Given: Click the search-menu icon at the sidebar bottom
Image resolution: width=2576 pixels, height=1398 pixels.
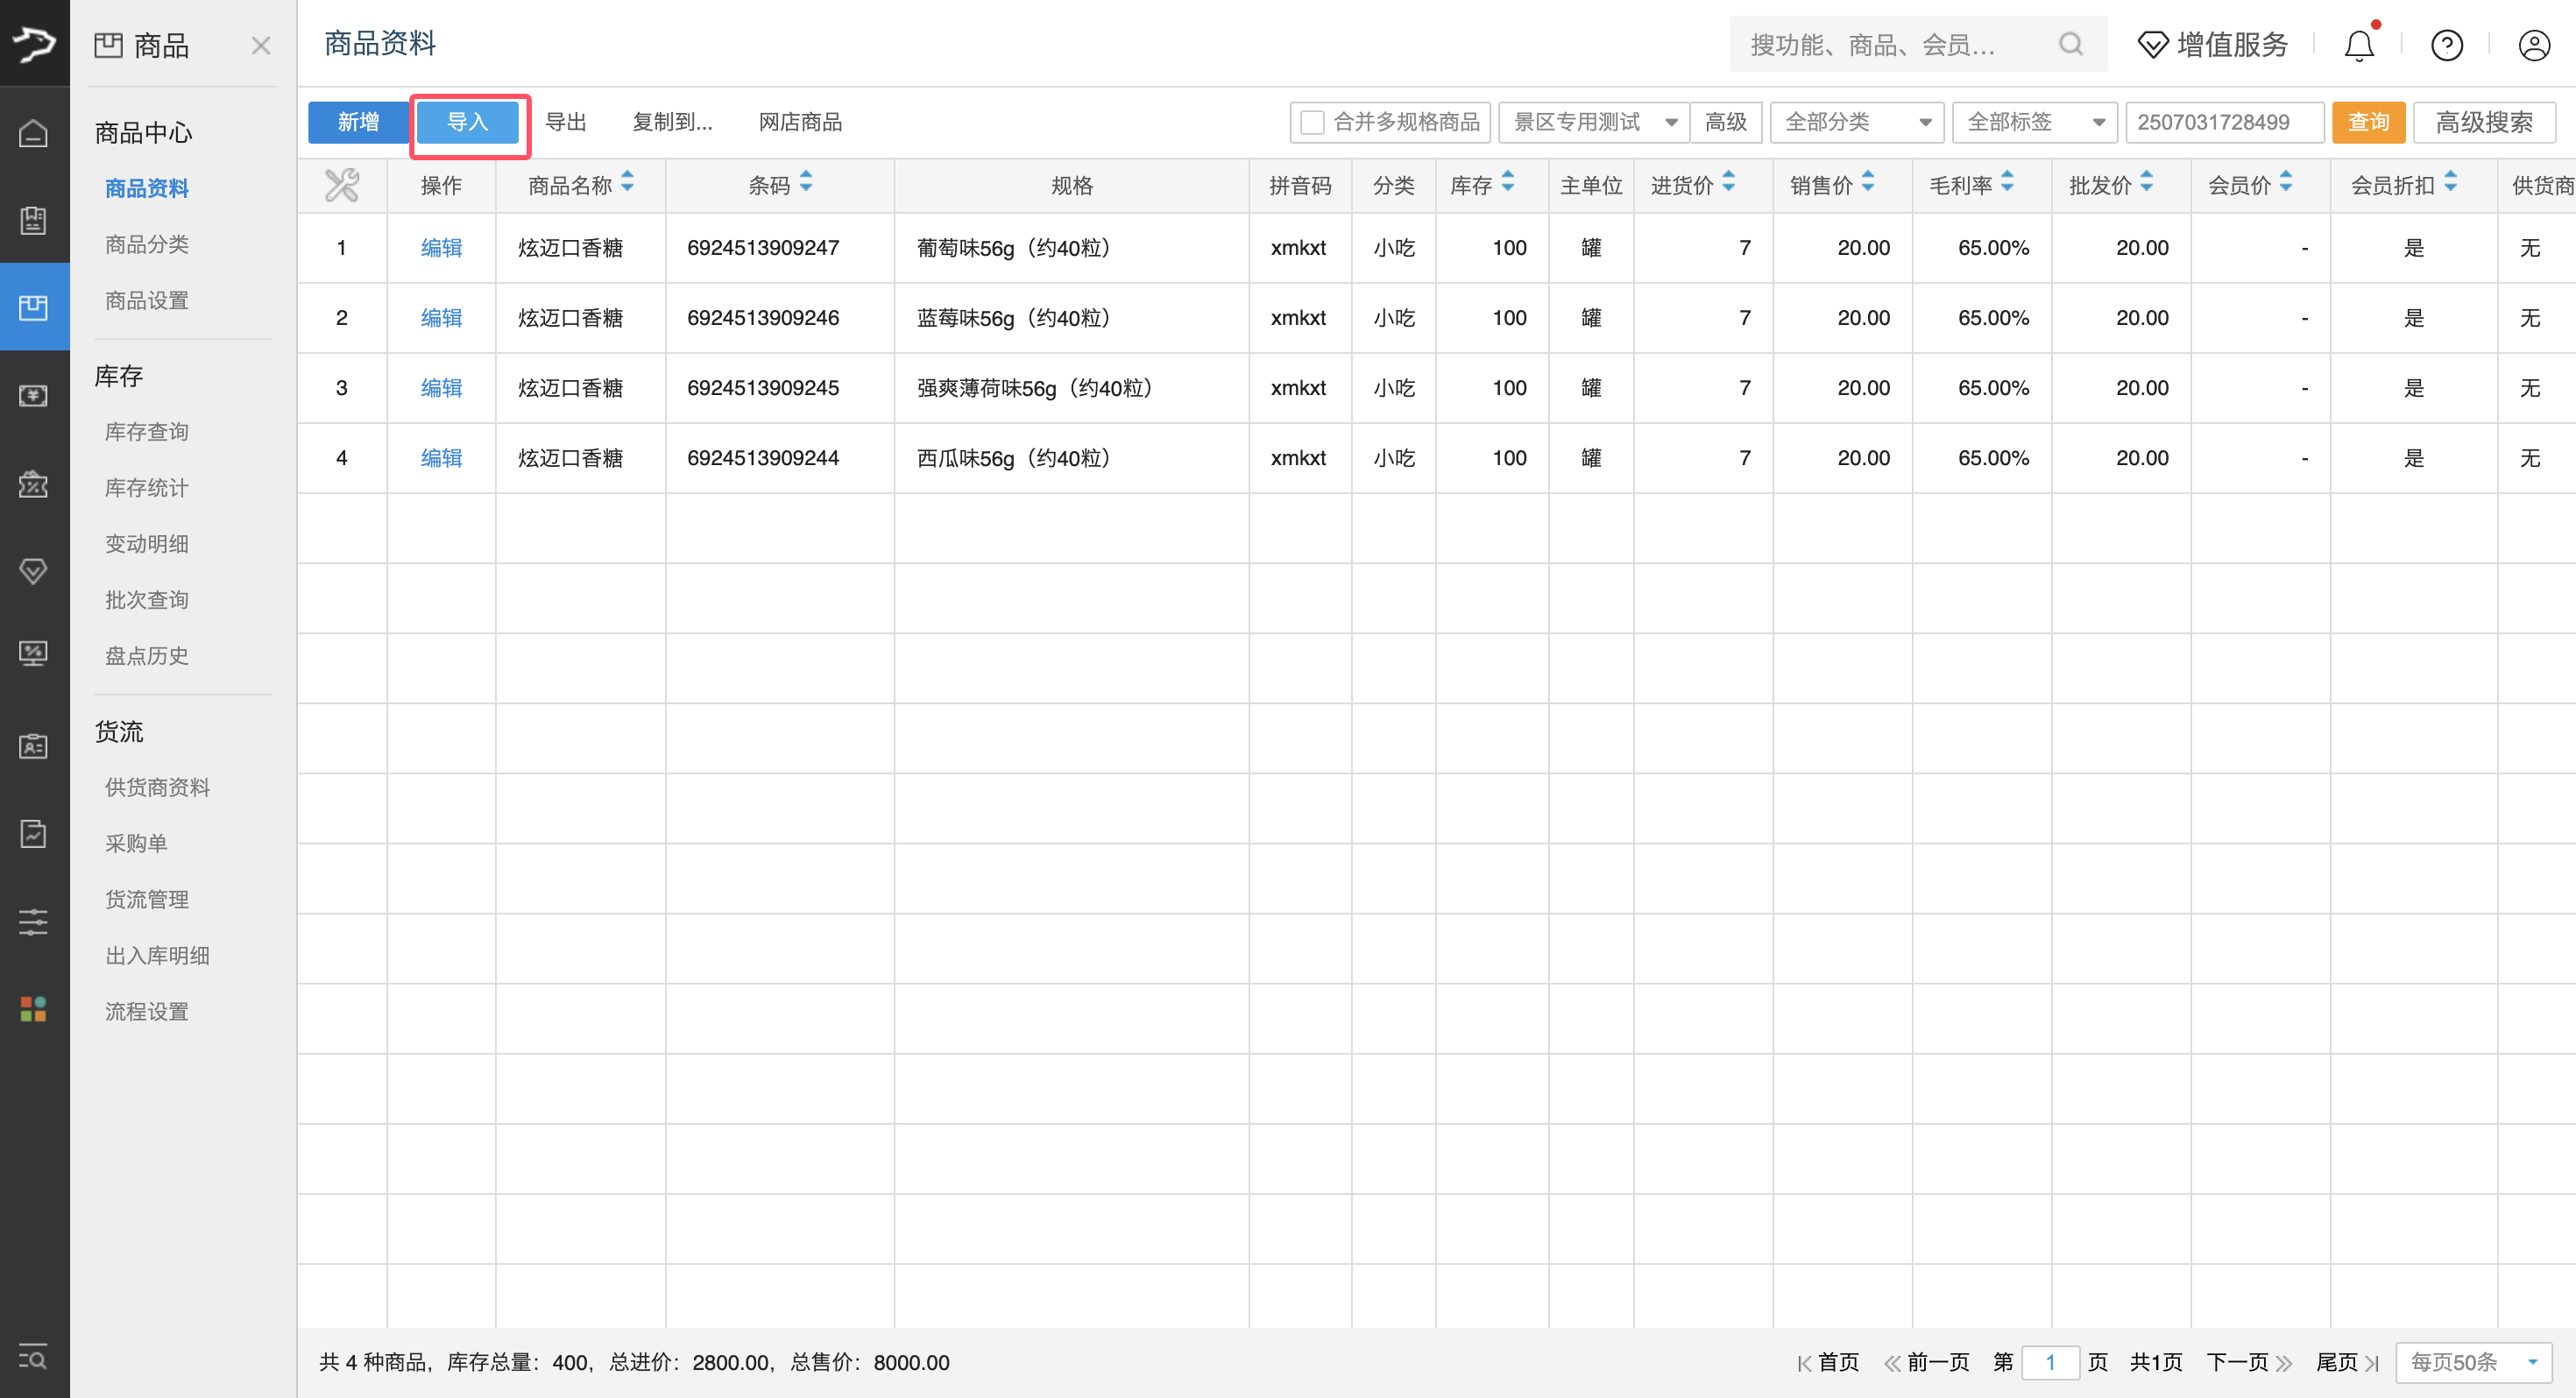Looking at the screenshot, I should (34, 1357).
